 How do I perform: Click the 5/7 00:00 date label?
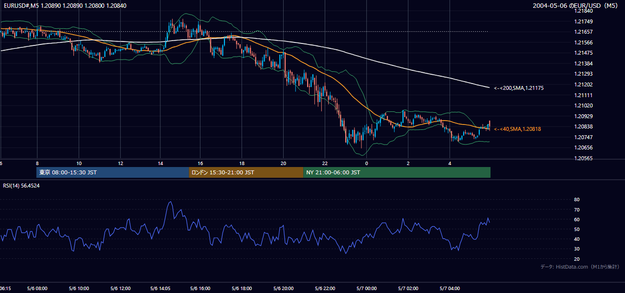coord(366,289)
